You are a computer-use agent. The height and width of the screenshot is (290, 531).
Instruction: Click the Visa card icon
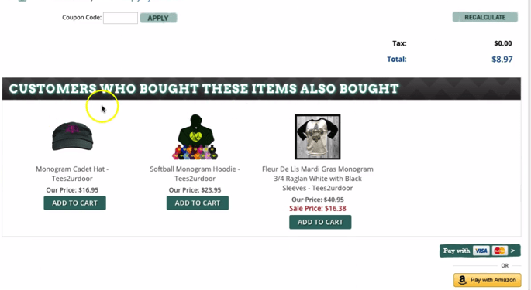481,251
